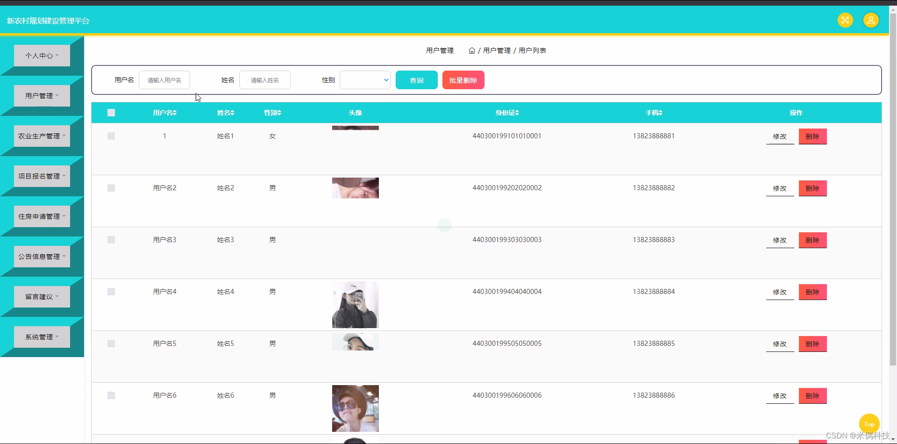Select phone number 13823888886
The image size is (897, 444).
click(x=654, y=395)
